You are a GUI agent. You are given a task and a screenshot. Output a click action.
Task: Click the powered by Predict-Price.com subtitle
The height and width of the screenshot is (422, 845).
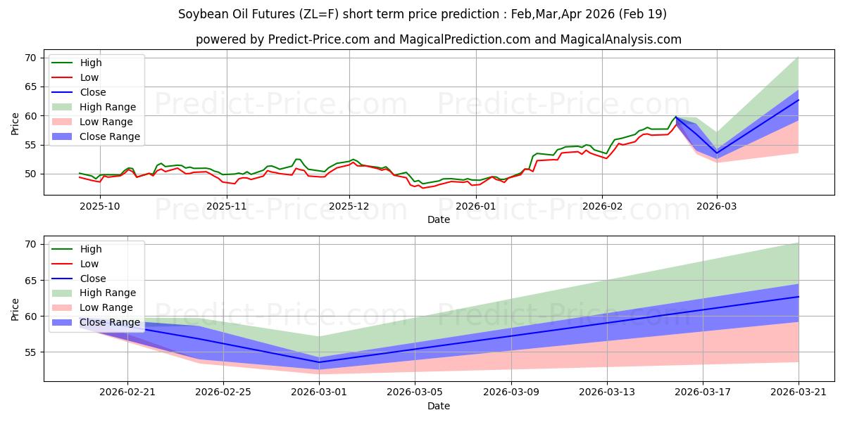439,39
